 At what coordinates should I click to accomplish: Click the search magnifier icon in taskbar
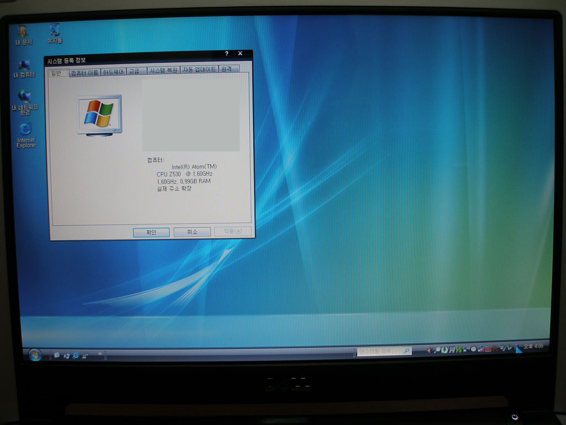point(406,351)
